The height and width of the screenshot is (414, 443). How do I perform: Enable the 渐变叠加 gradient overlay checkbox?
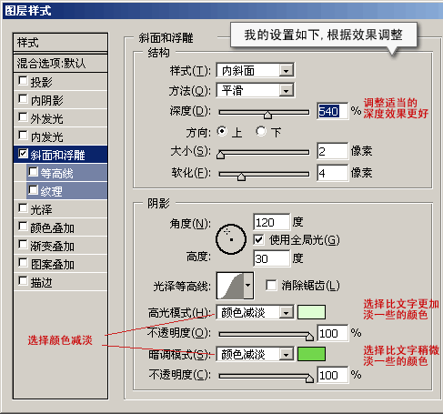coord(23,245)
